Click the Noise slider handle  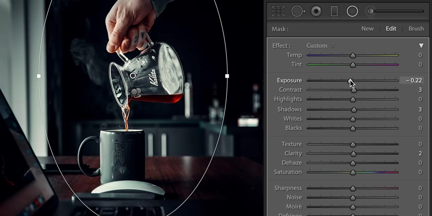tap(353, 198)
